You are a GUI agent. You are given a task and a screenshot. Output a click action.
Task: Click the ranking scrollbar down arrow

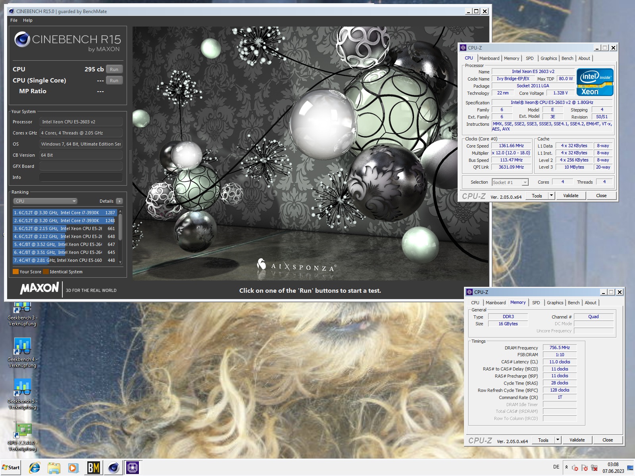[x=120, y=262]
